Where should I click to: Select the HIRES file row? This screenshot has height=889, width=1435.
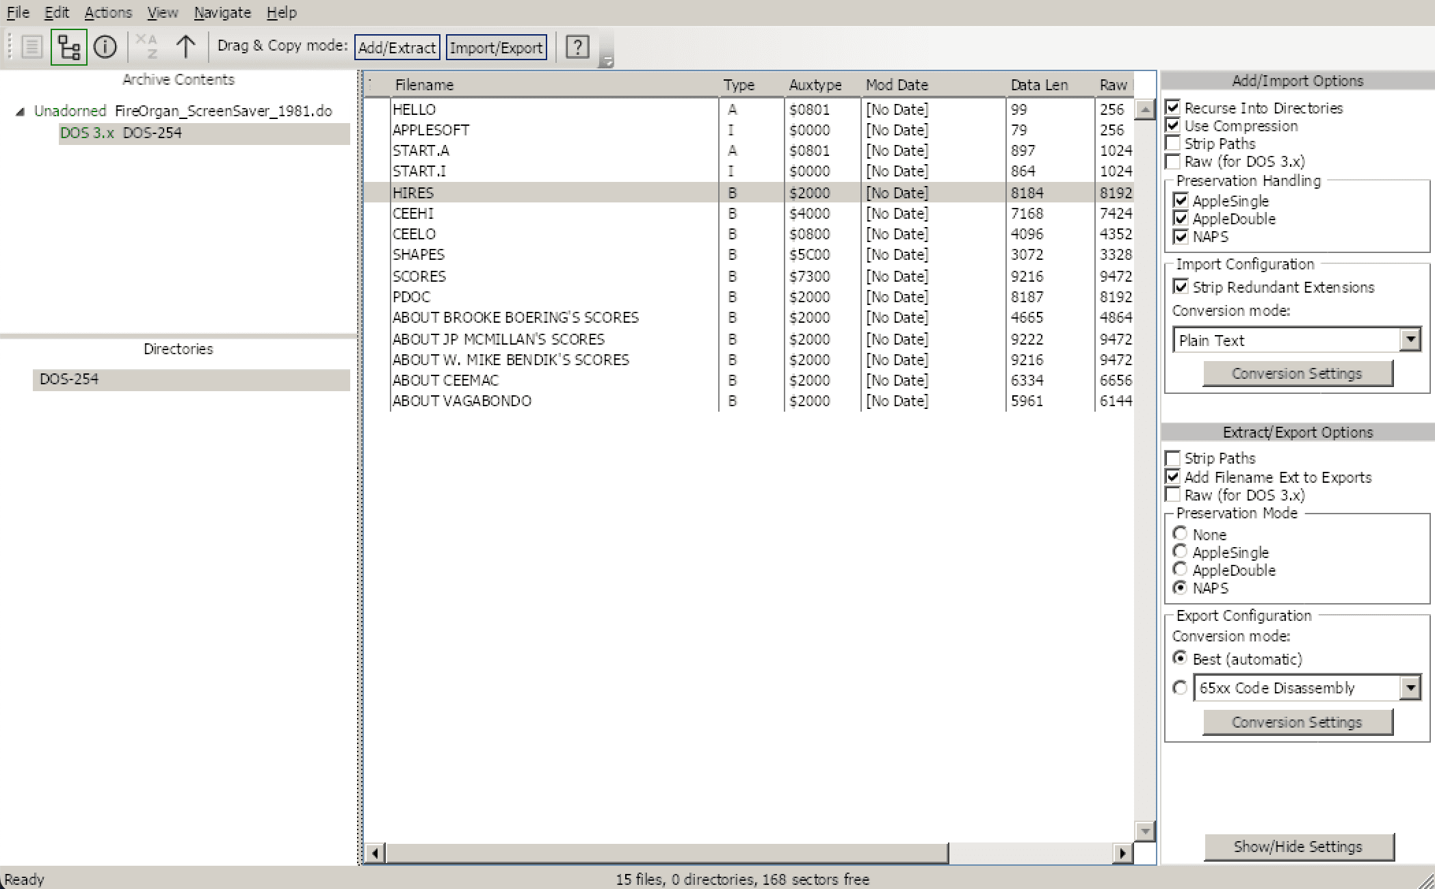tap(748, 193)
